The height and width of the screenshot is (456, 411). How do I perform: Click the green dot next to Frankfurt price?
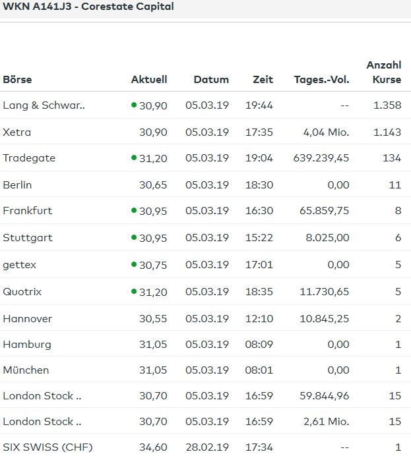(134, 210)
